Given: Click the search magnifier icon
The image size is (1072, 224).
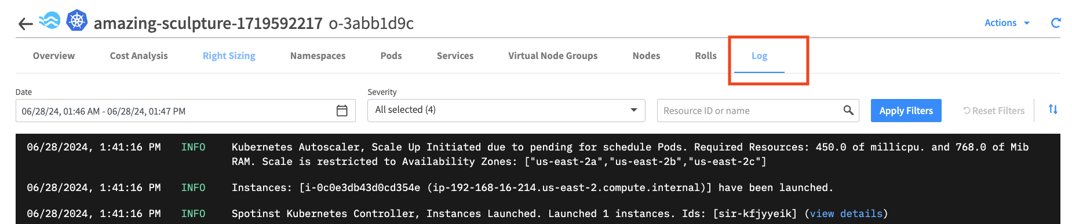Looking at the screenshot, I should [x=848, y=110].
